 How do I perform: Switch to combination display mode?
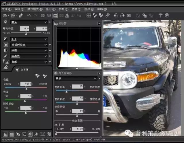click(x=49, y=15)
